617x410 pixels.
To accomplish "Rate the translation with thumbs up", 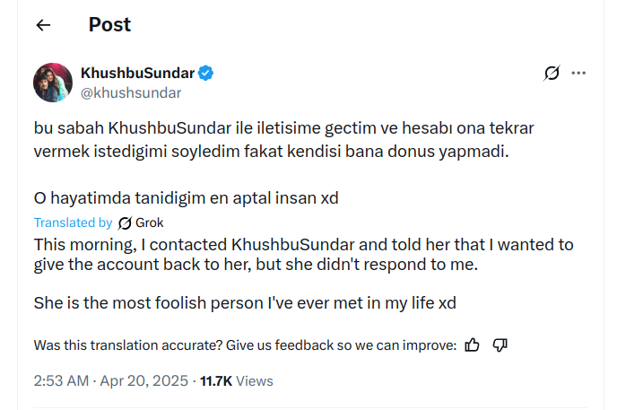I will click(x=474, y=345).
